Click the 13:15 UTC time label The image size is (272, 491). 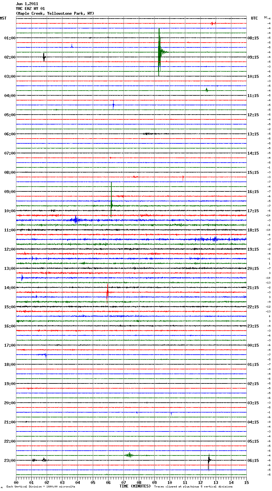pos(253,134)
